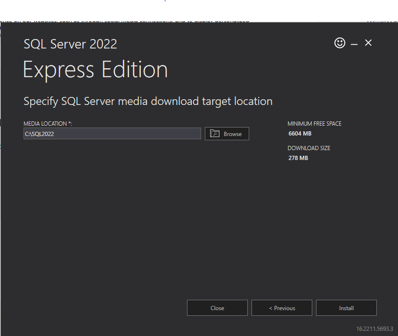Go back with the Previous button
This screenshot has height=336, width=398.
coord(282,308)
